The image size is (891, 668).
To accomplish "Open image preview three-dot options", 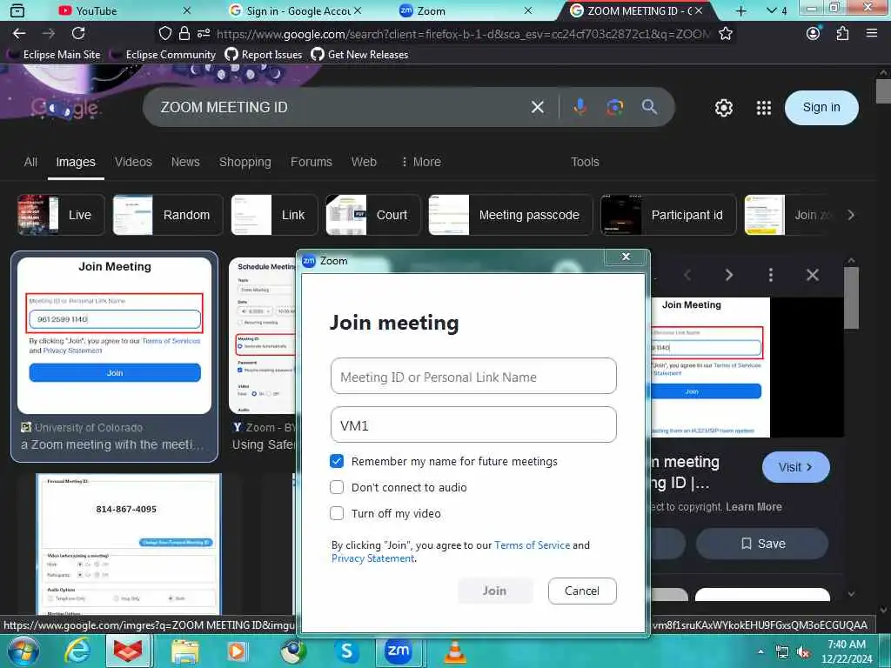I will (771, 275).
